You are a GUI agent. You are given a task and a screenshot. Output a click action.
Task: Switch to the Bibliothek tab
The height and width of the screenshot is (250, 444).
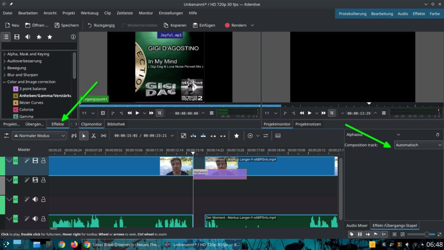coord(116,124)
